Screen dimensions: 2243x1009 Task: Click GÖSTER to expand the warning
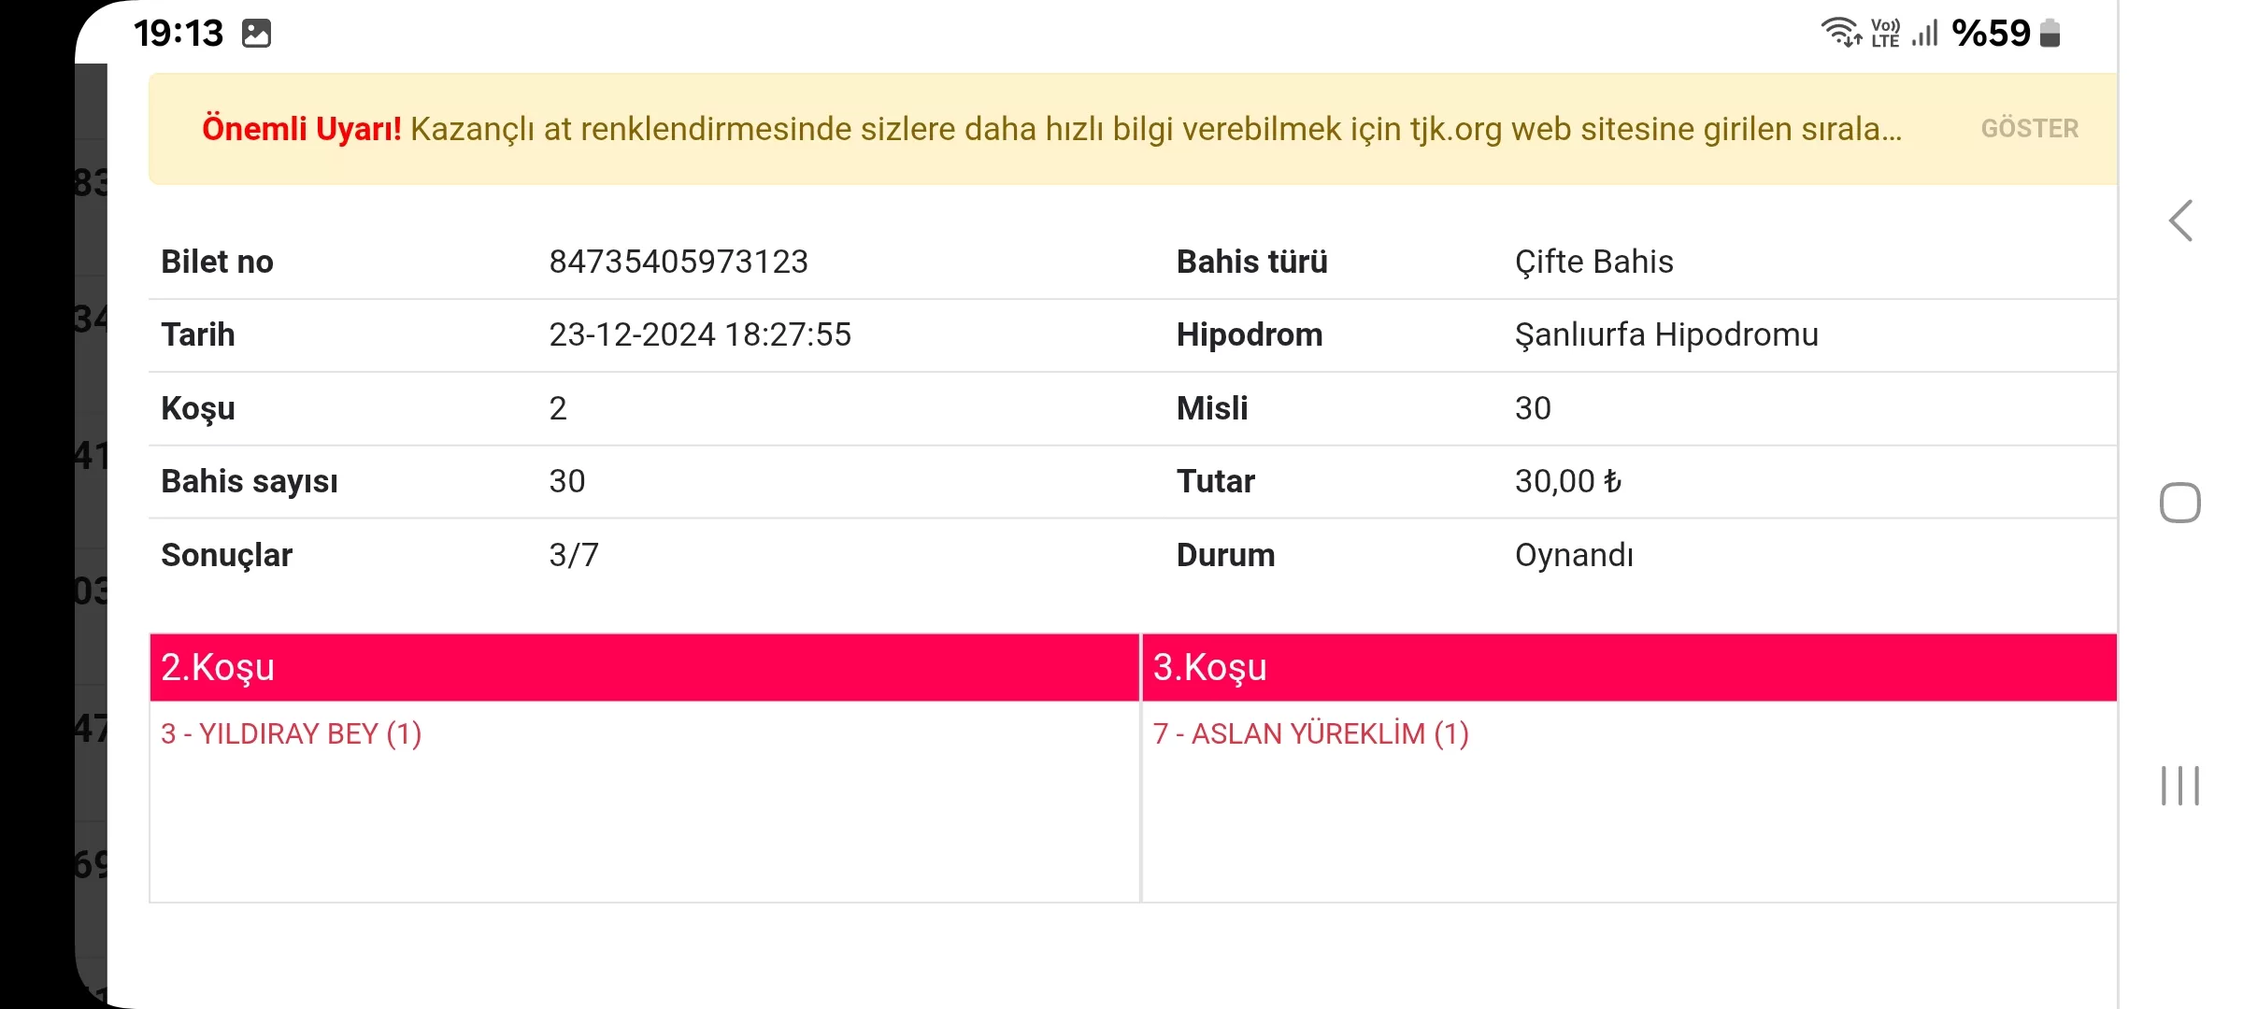pos(2029,129)
